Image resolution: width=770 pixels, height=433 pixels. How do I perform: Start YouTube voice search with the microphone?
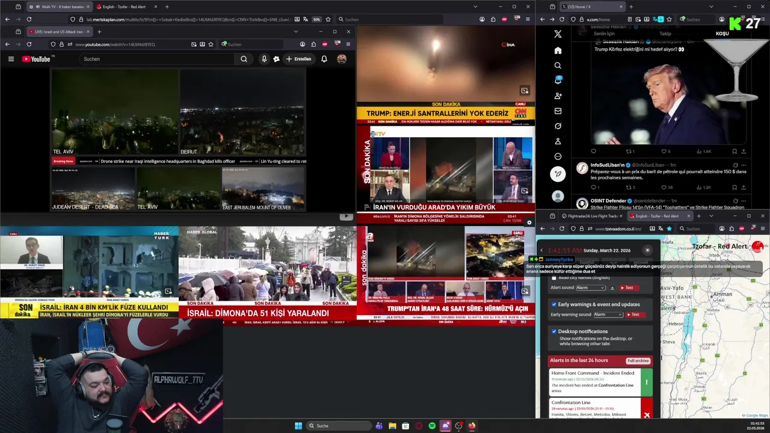[x=264, y=59]
